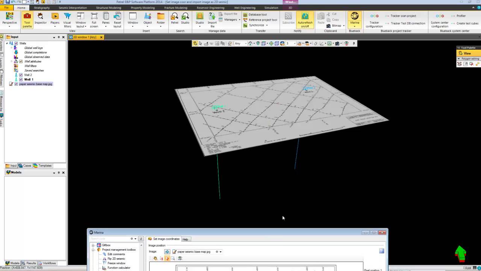
Task: Open the Insert Window dropdown in ribbon
Action: point(133,20)
